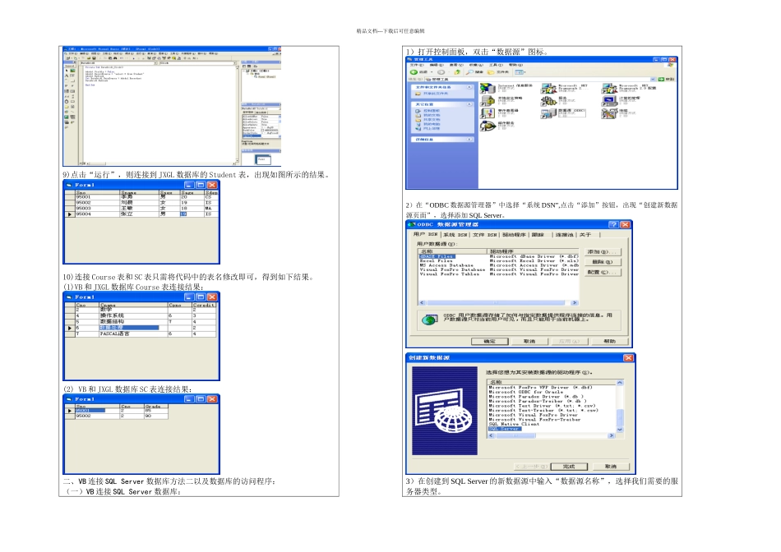Open the 性能 shortcut icon
The image size is (781, 552).
(x=609, y=113)
